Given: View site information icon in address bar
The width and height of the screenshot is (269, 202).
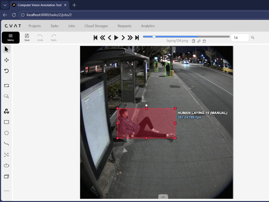Looking at the screenshot, I should (x=23, y=15).
